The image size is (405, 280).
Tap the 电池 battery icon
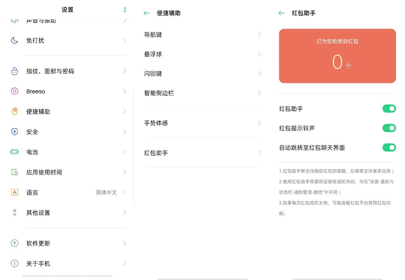(x=14, y=152)
